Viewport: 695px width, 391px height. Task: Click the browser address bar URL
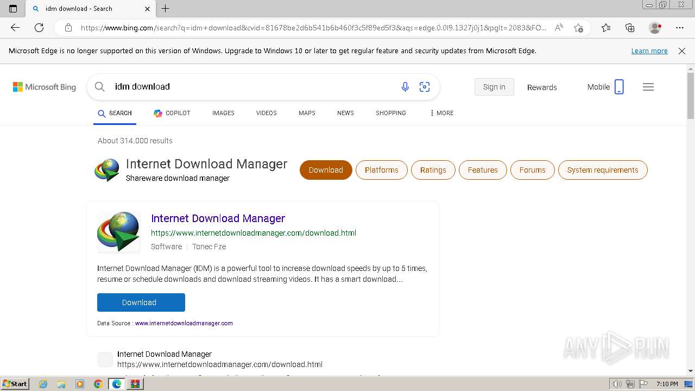(313, 28)
